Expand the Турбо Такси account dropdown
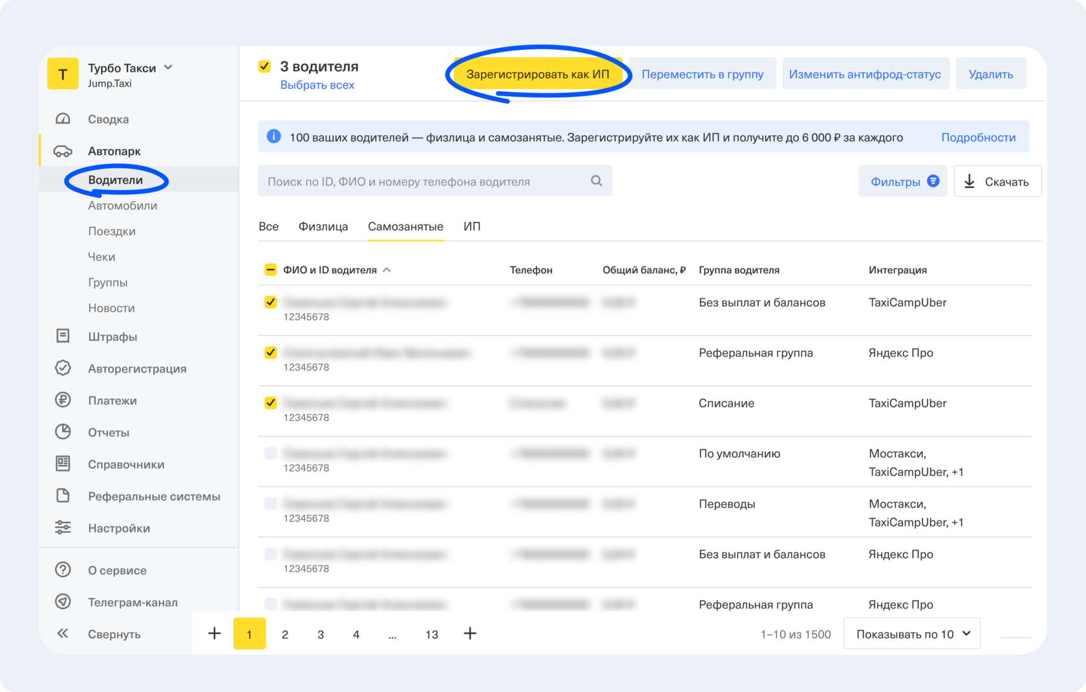Screen dimensions: 1086x692 coord(169,67)
